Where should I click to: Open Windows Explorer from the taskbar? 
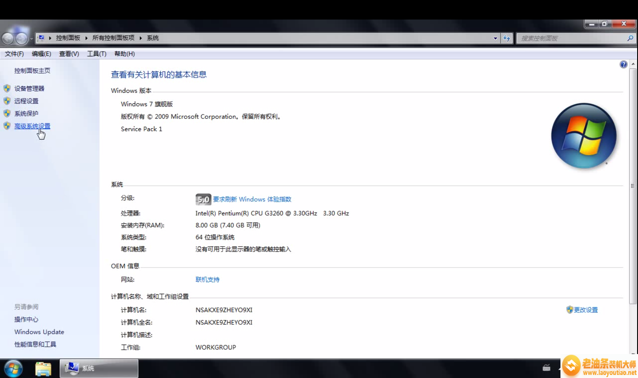(x=43, y=369)
